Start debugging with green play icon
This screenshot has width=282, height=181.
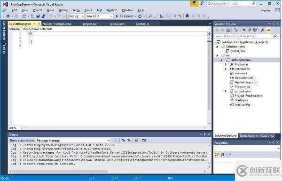117,16
